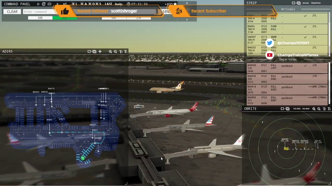Screen dimensions: 332x186
Task: Click the YouTube play icon
Action: (270, 55)
